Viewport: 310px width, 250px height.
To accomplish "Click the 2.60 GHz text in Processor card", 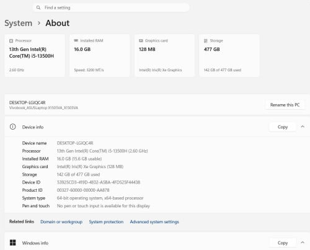I will tap(17, 70).
